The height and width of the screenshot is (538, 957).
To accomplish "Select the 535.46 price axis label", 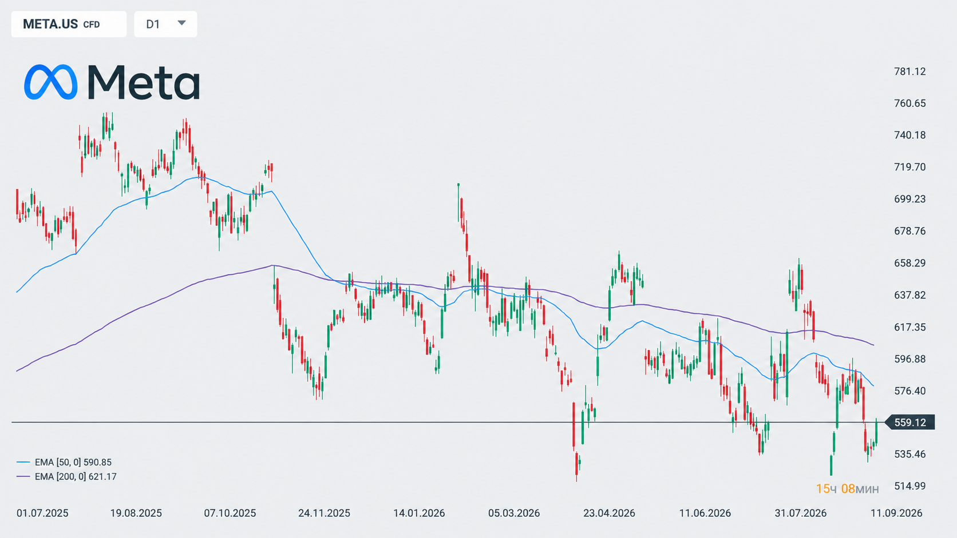I will click(x=910, y=455).
